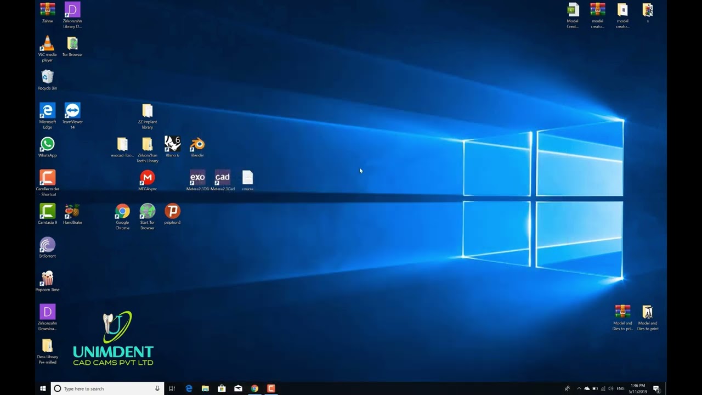Image resolution: width=702 pixels, height=395 pixels.
Task: Select the Camtasia 9 desktop shortcut
Action: (x=47, y=214)
